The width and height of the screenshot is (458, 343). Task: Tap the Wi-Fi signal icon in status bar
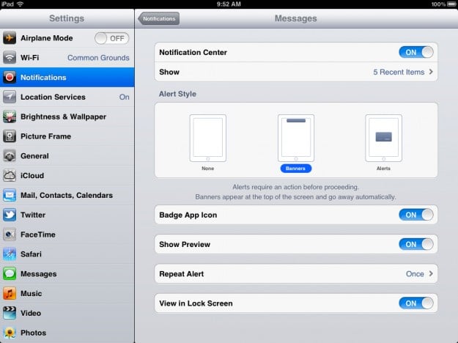[21, 4]
